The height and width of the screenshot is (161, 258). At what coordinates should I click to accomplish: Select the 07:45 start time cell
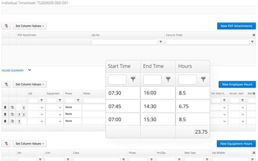(123, 106)
